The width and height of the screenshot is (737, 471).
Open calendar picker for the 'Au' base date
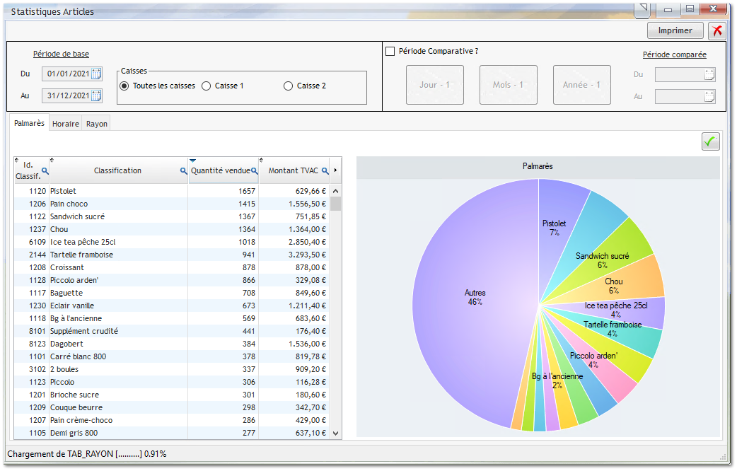[x=96, y=95]
